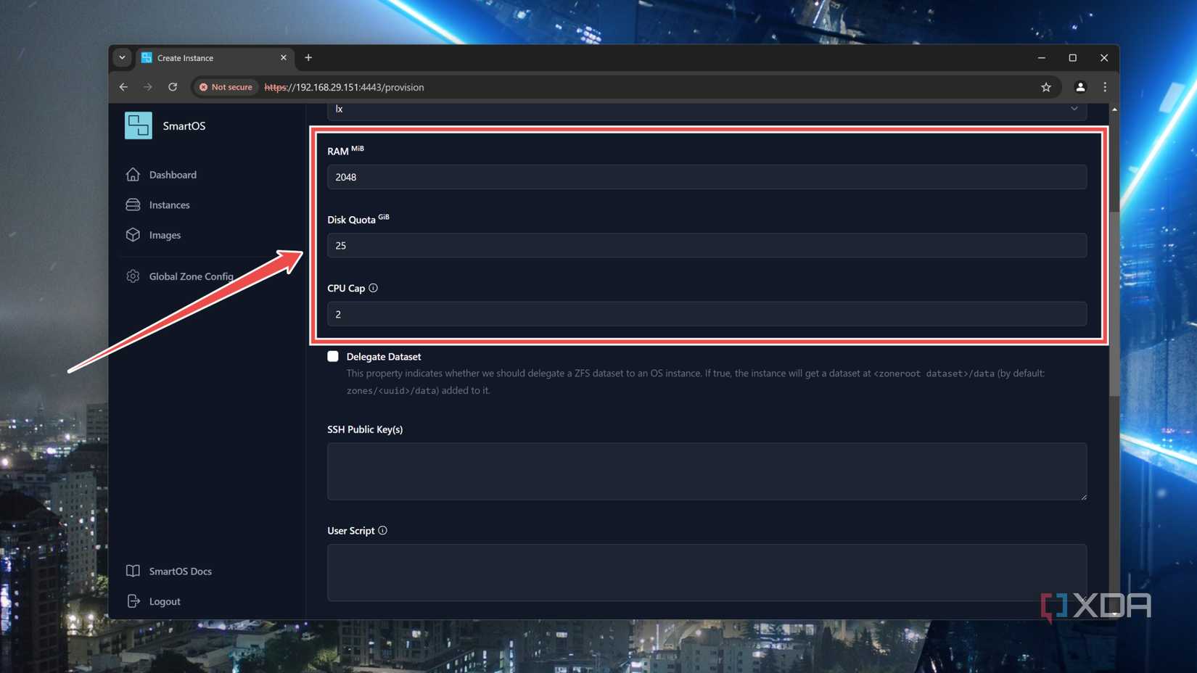This screenshot has height=673, width=1197.
Task: Click into SSH Public Key(s) textarea
Action: tap(707, 471)
